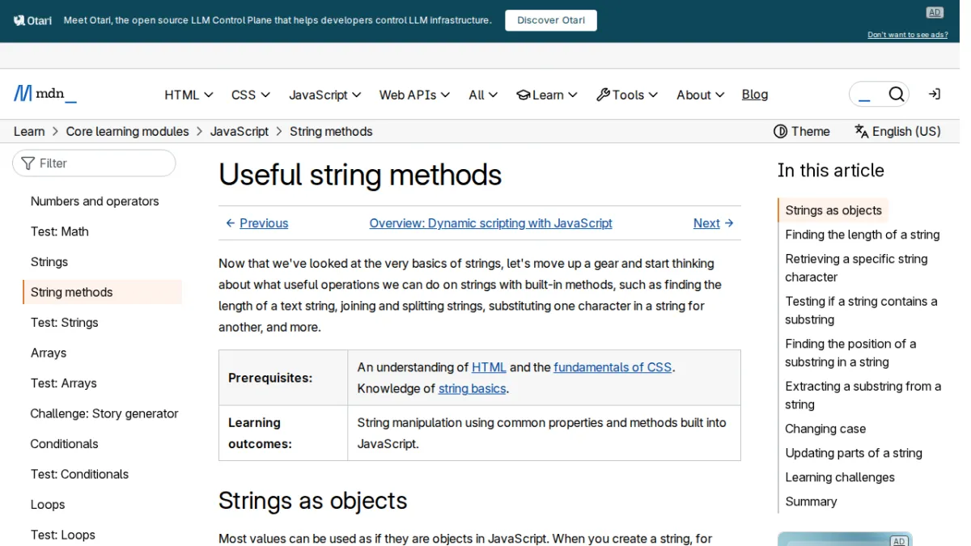Open the string basics link

pyautogui.click(x=472, y=388)
